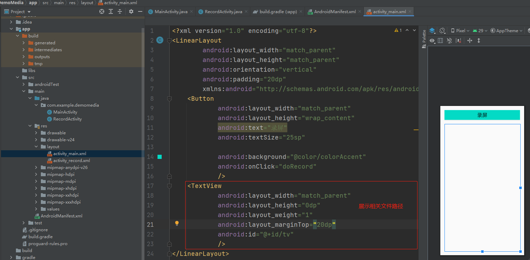Switch to RecordActivity.java tab
Screen dimensions: 530x260
click(223, 11)
